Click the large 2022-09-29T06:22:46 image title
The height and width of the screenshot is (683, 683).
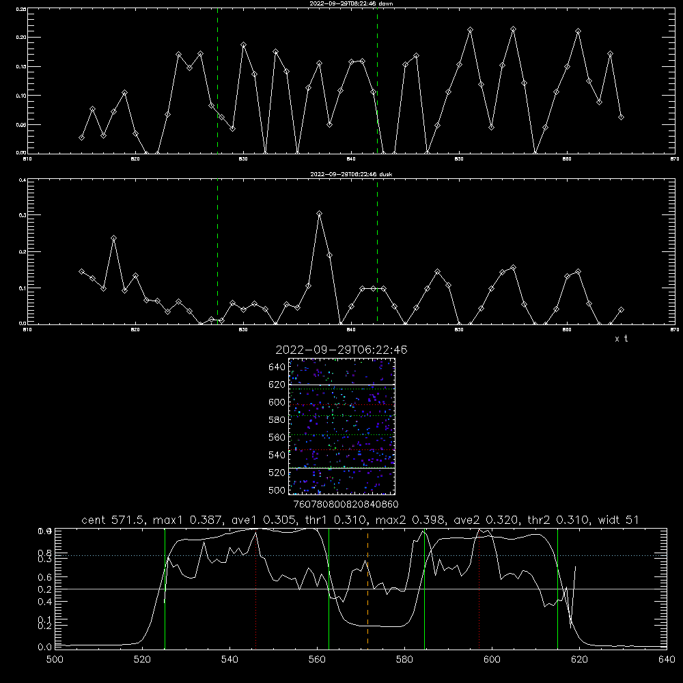341,350
